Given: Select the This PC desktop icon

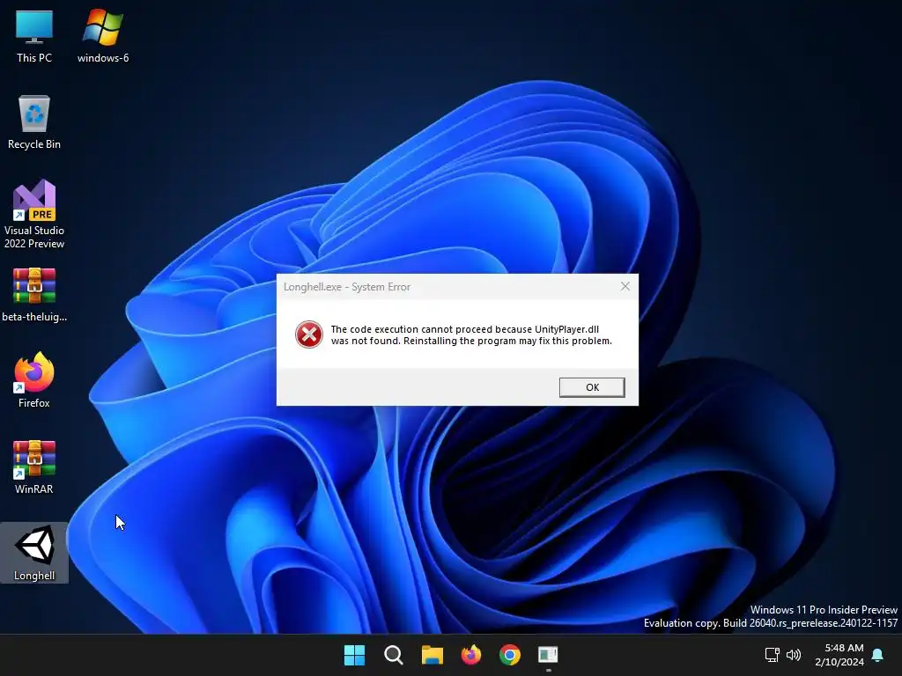Looking at the screenshot, I should point(34,36).
